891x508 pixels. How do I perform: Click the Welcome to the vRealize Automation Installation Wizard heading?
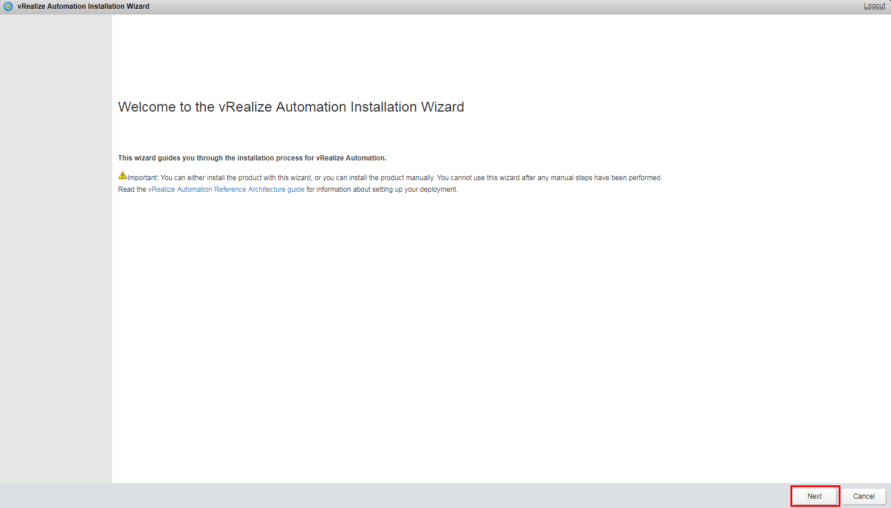click(x=291, y=107)
